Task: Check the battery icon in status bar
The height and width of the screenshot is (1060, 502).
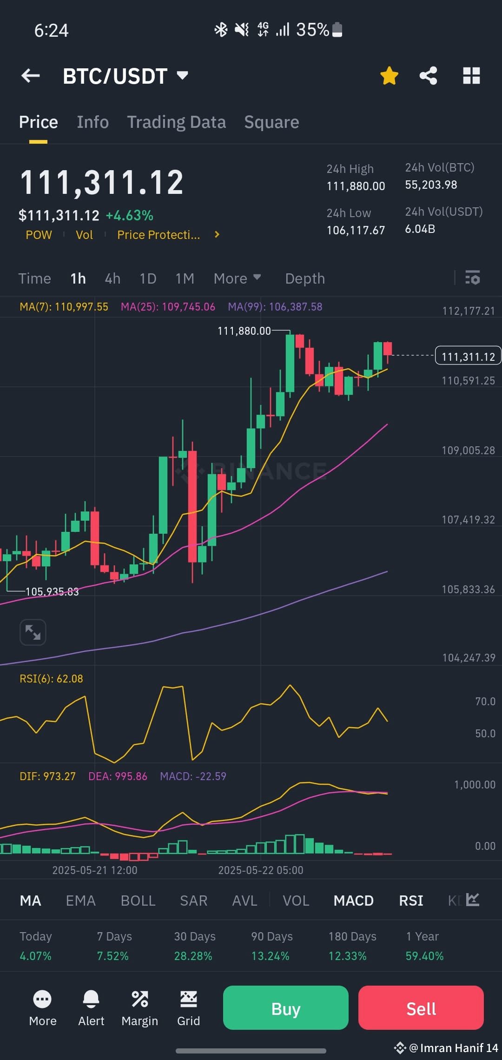Action: (337, 30)
